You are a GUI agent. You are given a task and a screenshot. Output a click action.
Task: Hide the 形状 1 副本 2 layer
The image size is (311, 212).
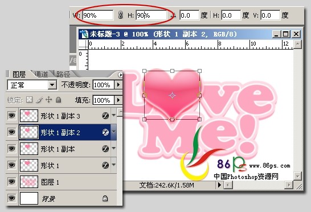pyautogui.click(x=12, y=132)
